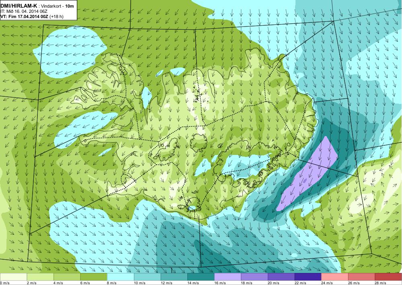Click the dark indigo 22–24 m/s legend swatch
This screenshot has width=402, height=285.
pyautogui.click(x=308, y=277)
